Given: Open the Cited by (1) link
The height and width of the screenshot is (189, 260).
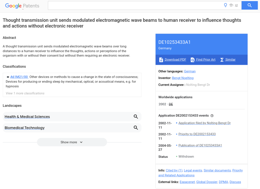Looking at the screenshot, I should coord(174,171).
